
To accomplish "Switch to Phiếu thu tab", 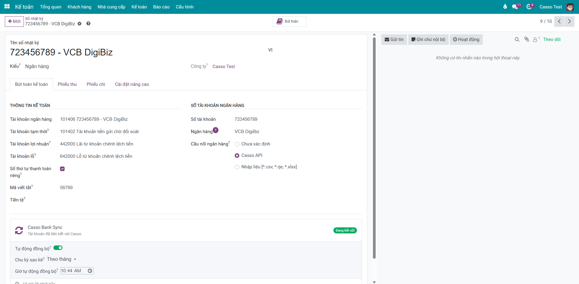I will [67, 84].
